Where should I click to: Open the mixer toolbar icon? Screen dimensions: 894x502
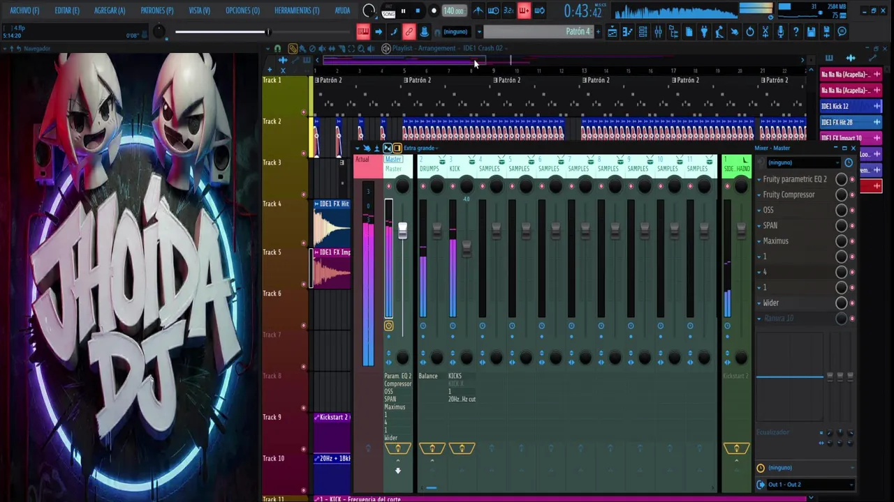point(658,31)
